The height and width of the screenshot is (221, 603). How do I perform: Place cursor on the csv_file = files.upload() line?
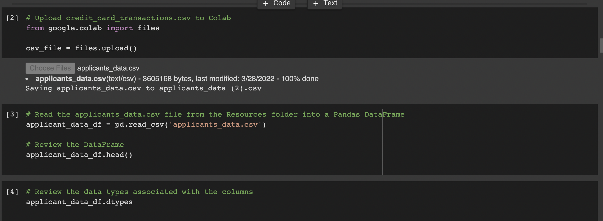pos(81,48)
